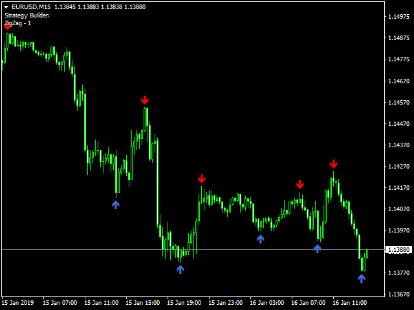414x310 pixels.
Task: Click the horizontal bid price line
Action: pos(193,249)
